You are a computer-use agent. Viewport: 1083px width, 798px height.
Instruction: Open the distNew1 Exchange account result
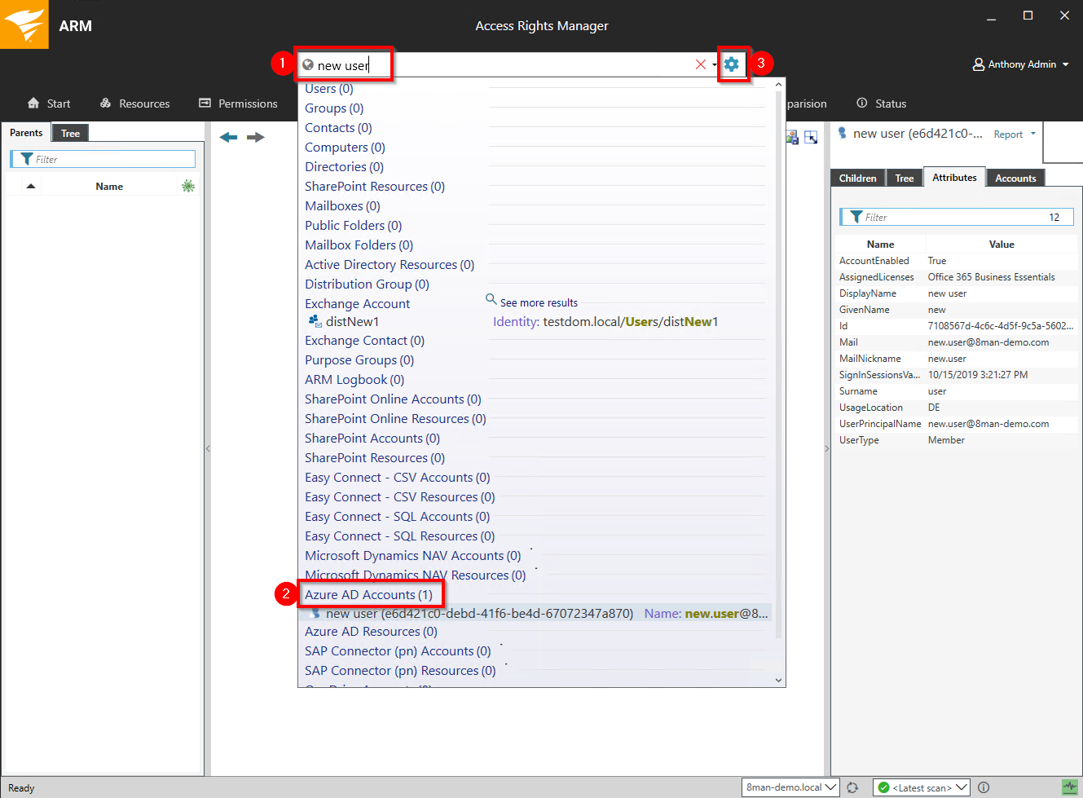click(352, 322)
